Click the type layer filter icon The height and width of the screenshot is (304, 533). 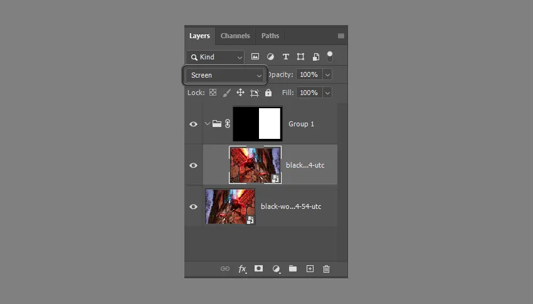pos(285,57)
